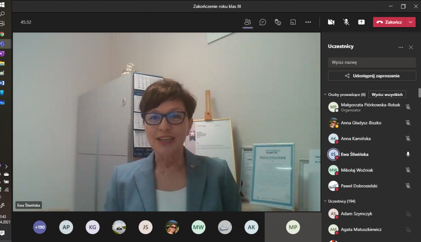Open the meeting chat icon
Viewport: 421px width, 242px height.
coord(263,22)
